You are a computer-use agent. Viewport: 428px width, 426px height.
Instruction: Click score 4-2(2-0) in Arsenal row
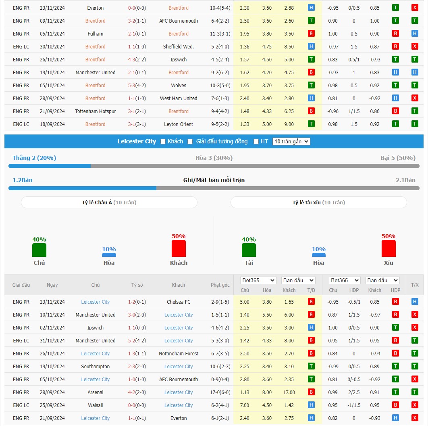pyautogui.click(x=137, y=392)
